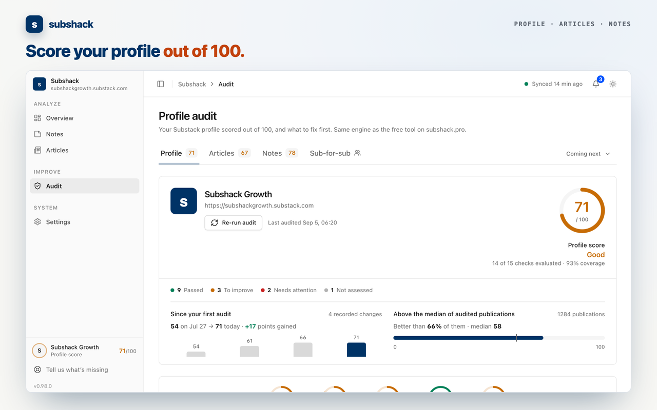The image size is (657, 410).
Task: Click the bar labeled 61 in the history chart
Action: point(249,351)
